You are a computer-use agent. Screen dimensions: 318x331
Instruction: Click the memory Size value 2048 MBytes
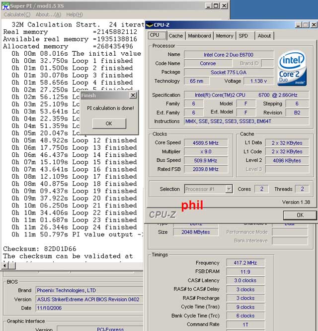(x=196, y=232)
